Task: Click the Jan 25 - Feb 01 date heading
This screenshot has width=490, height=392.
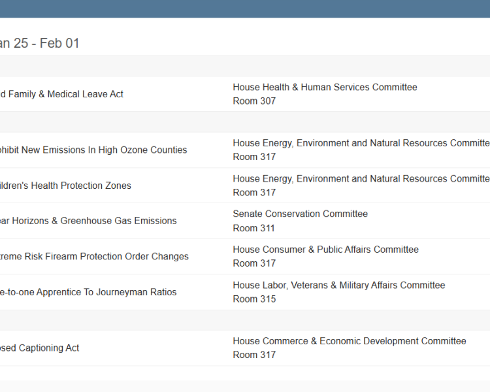Action: point(40,44)
